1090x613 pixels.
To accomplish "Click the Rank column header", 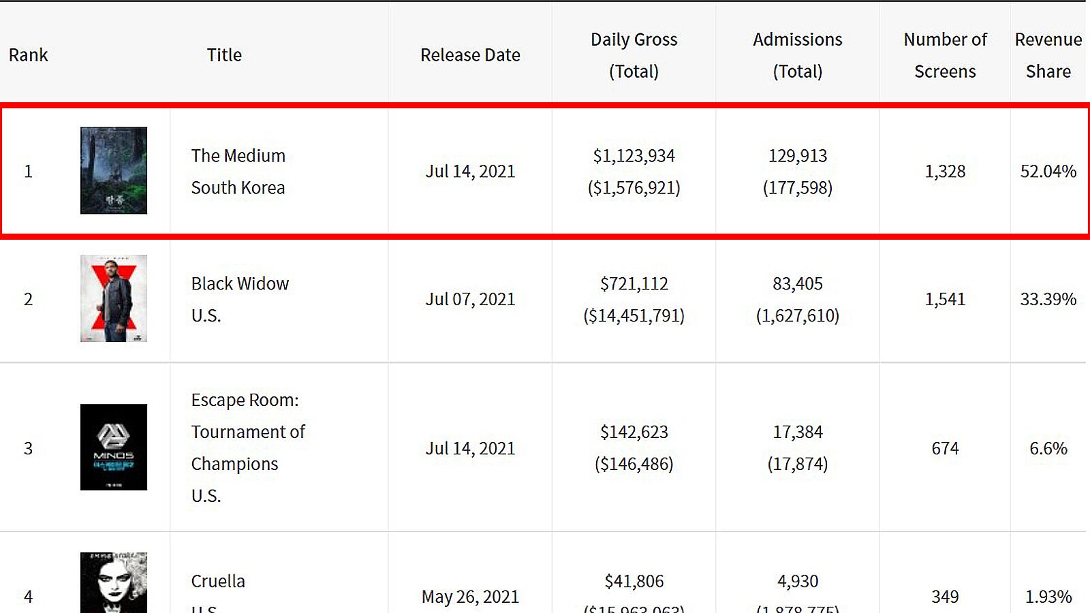I will click(x=28, y=55).
